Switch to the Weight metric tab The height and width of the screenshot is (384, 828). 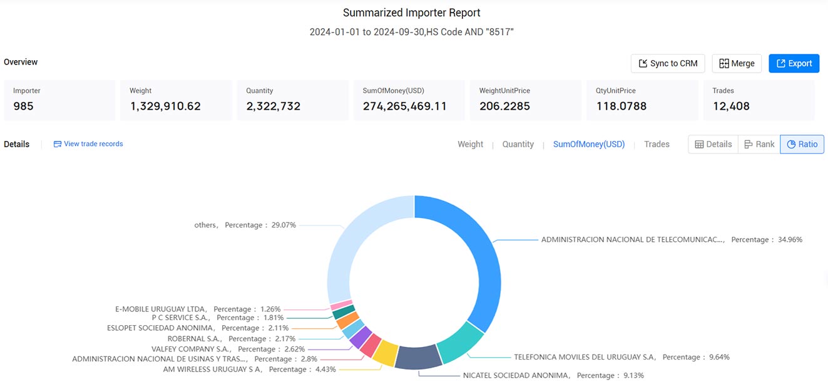pos(470,144)
